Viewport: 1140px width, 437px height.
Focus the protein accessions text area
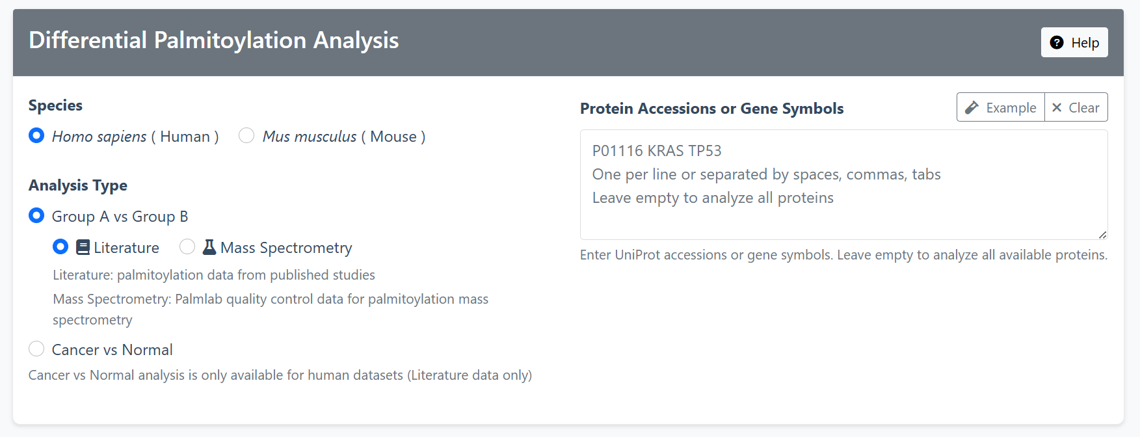pos(844,185)
